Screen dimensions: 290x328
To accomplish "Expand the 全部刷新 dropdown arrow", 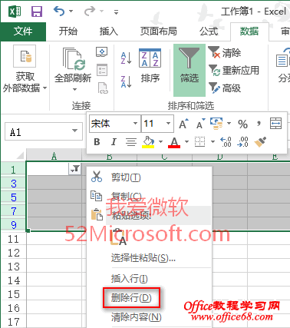I will click(74, 89).
